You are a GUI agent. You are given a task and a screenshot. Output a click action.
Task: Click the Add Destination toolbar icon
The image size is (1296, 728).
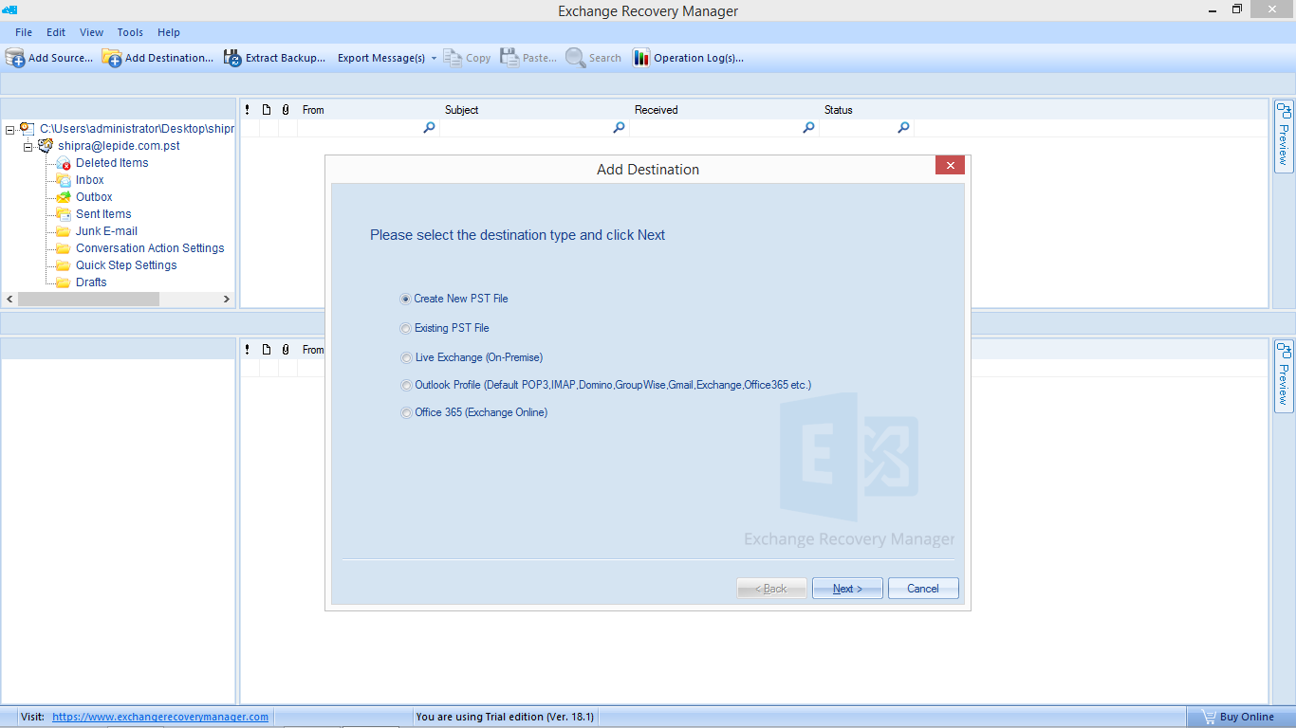coord(112,58)
